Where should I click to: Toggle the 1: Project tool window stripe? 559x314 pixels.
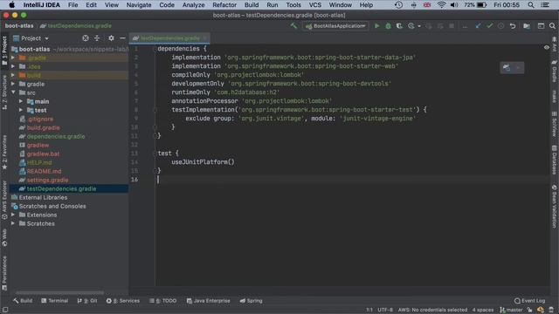pyautogui.click(x=4, y=51)
